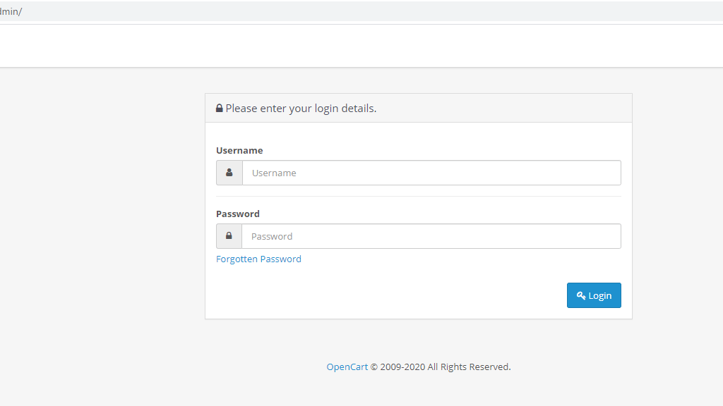Click the 'Please enter your login details' header bar
Screen dimensions: 723x406
click(x=418, y=107)
